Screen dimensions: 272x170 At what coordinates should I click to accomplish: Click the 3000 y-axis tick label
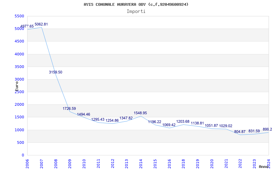(x=19, y=79)
